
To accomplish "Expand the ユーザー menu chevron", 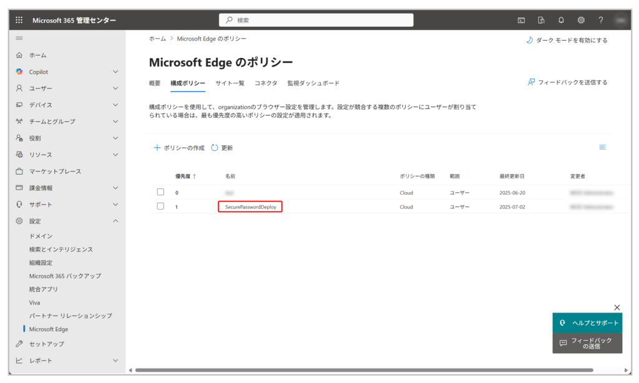I will [x=115, y=88].
